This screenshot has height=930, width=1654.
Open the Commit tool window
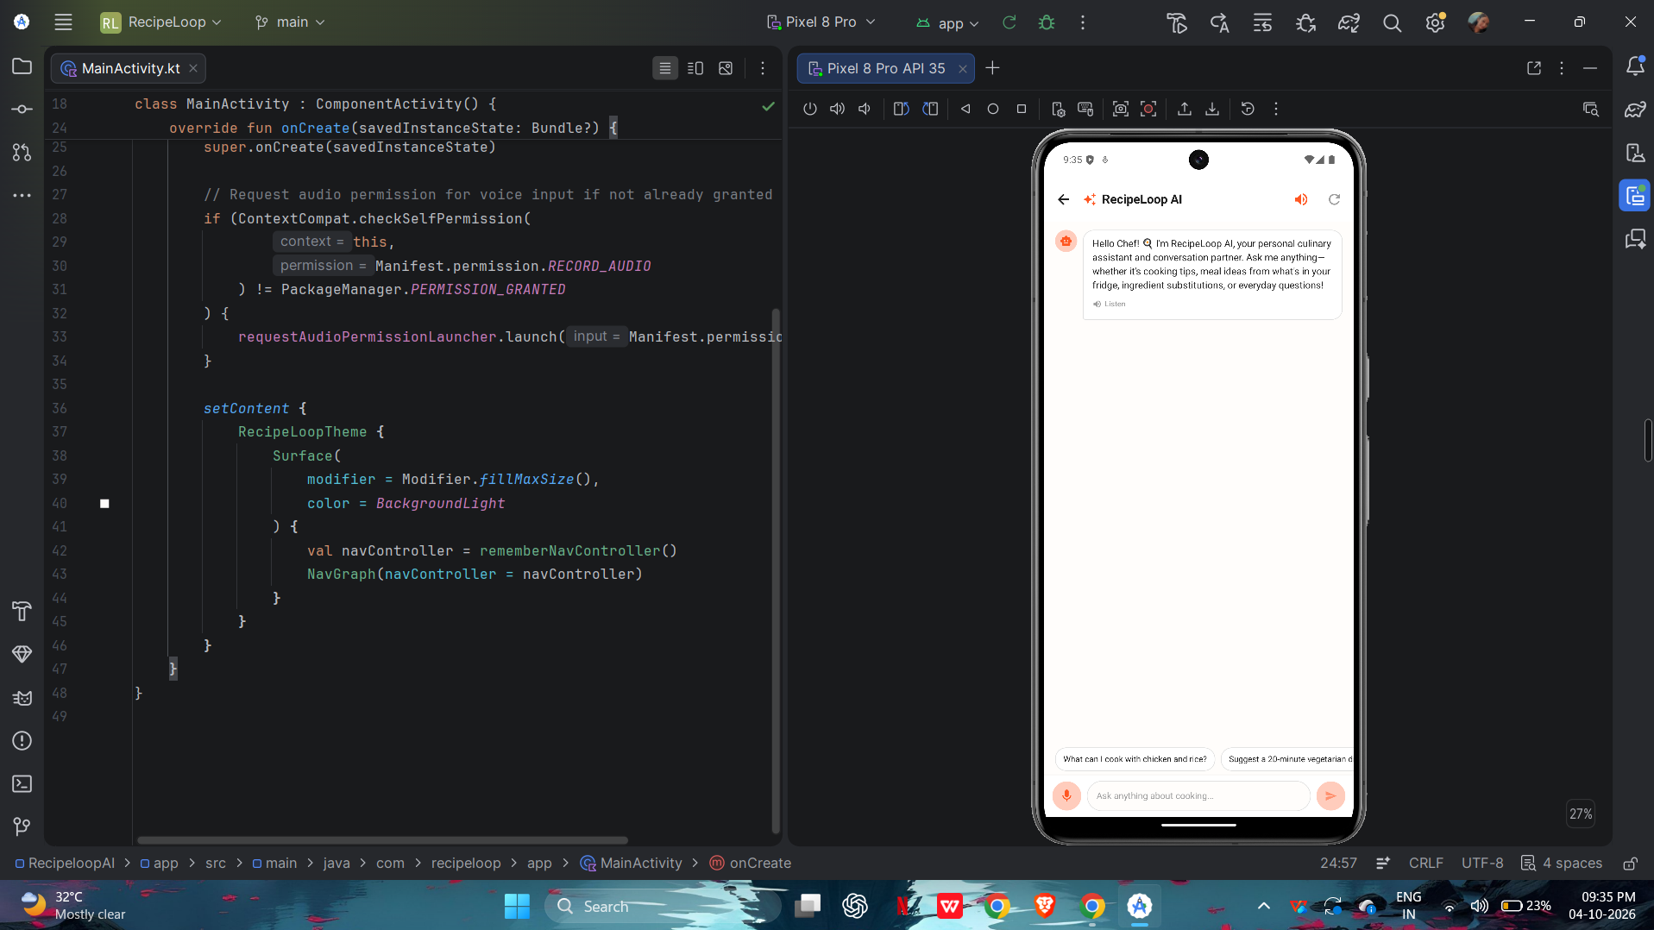click(x=22, y=110)
